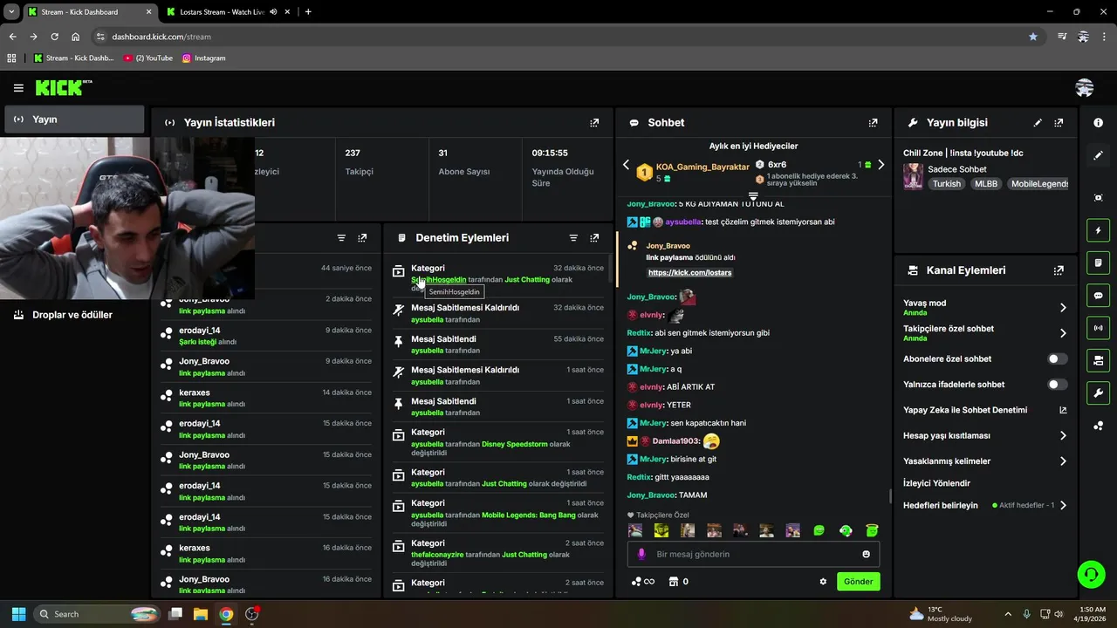
Task: Toggle the broadcast signal widget in the right sidebar
Action: pos(1098,328)
